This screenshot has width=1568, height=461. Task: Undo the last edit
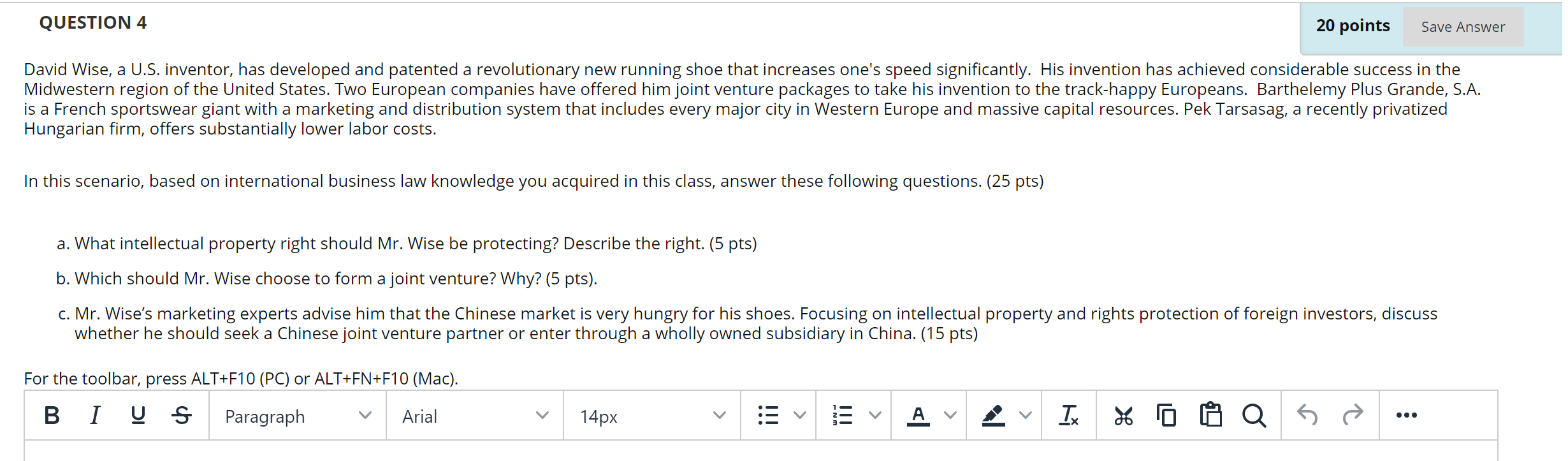pyautogui.click(x=1307, y=415)
